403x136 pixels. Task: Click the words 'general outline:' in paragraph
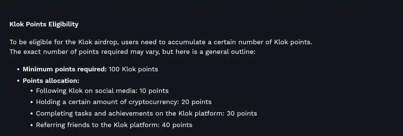(x=227, y=52)
